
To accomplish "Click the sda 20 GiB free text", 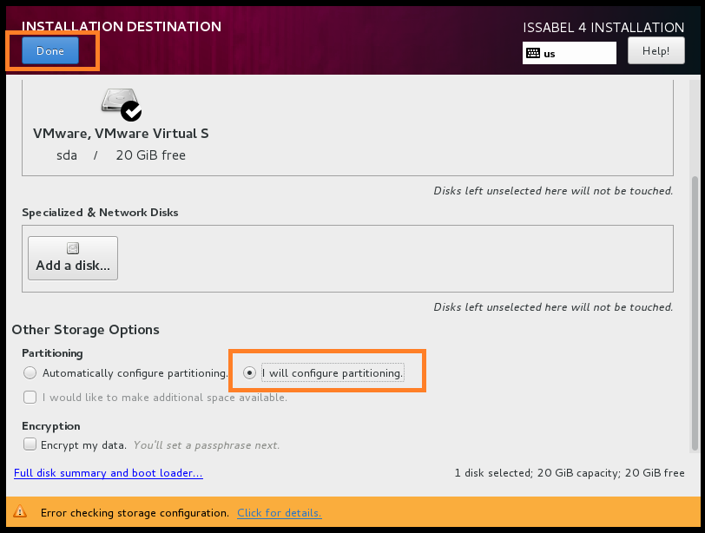I will pos(121,155).
